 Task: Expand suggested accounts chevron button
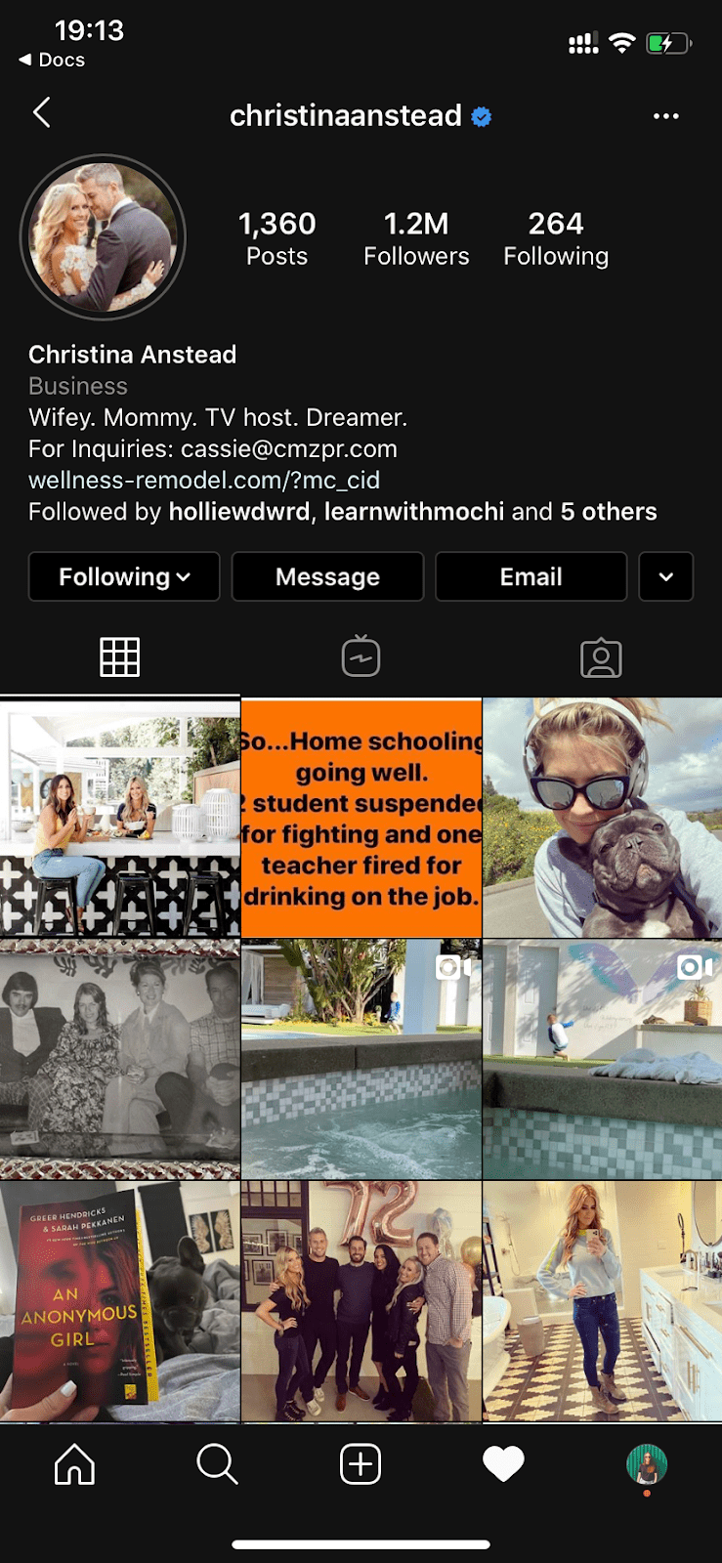pyautogui.click(x=666, y=576)
